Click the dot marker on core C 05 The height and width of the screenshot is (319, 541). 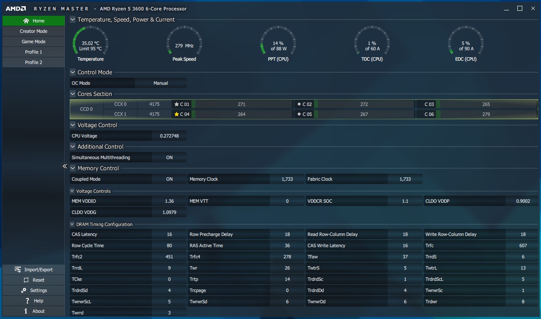tap(299, 114)
